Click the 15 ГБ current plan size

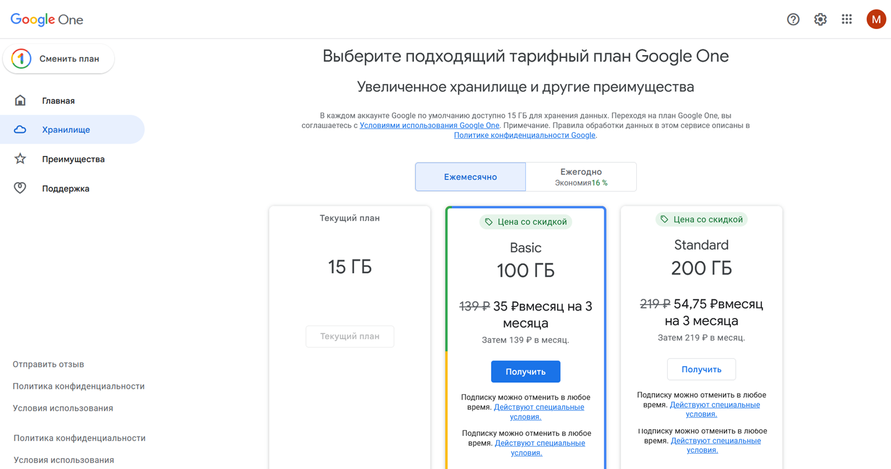point(350,267)
